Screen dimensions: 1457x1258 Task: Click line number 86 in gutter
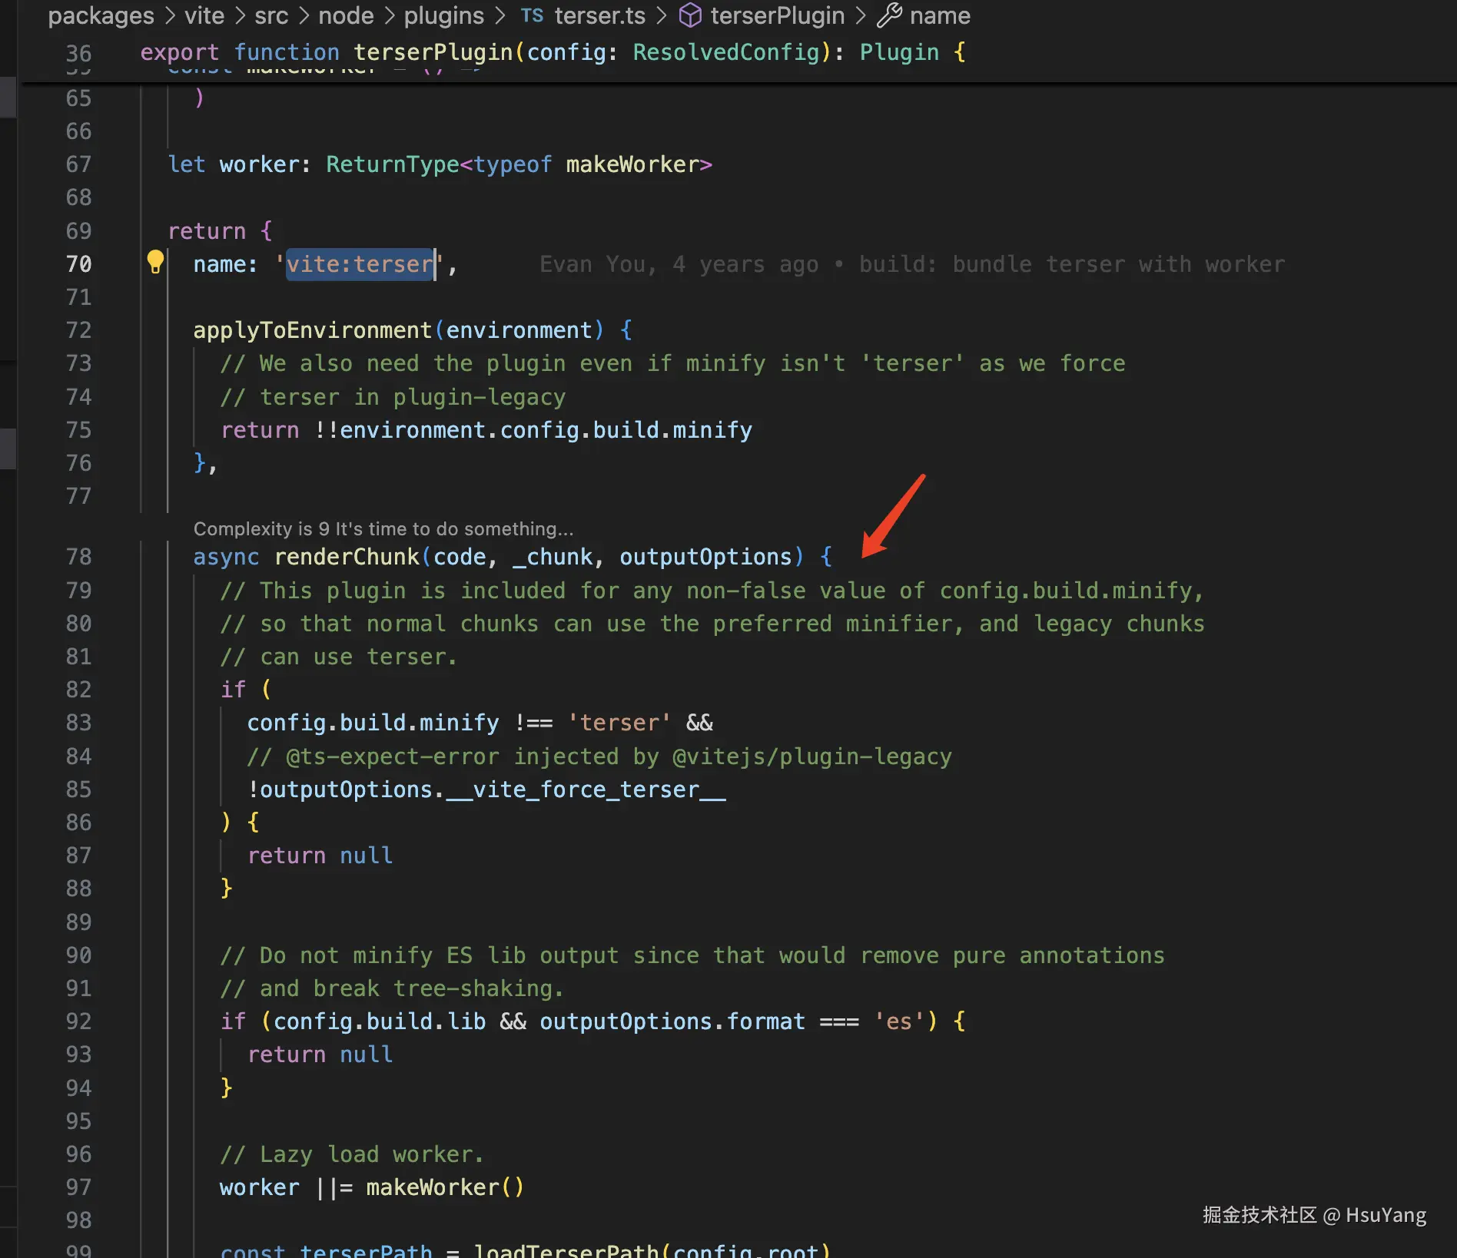pos(78,823)
